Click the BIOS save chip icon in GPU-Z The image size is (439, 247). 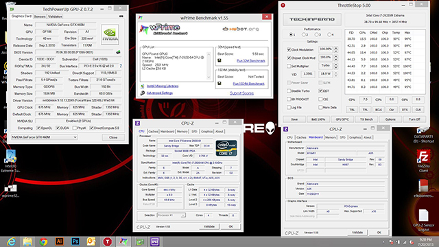point(119,52)
